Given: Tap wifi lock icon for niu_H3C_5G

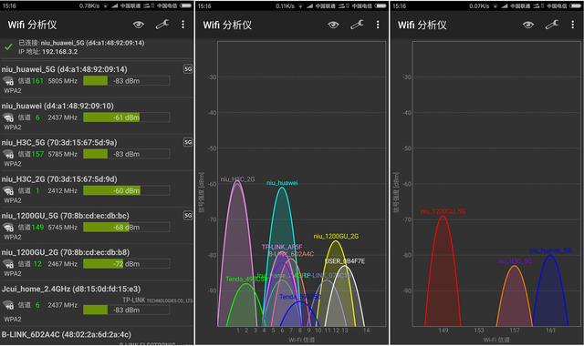Looking at the screenshot, I should 8,154.
